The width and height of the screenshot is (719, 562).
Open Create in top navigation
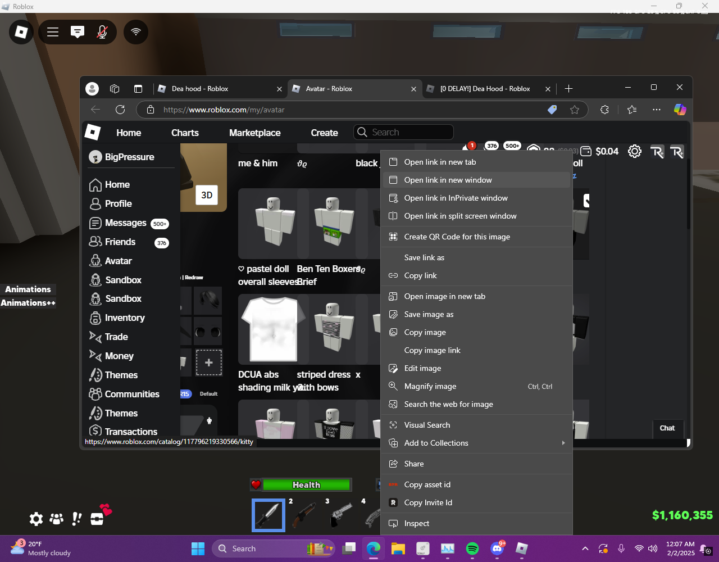(x=324, y=133)
